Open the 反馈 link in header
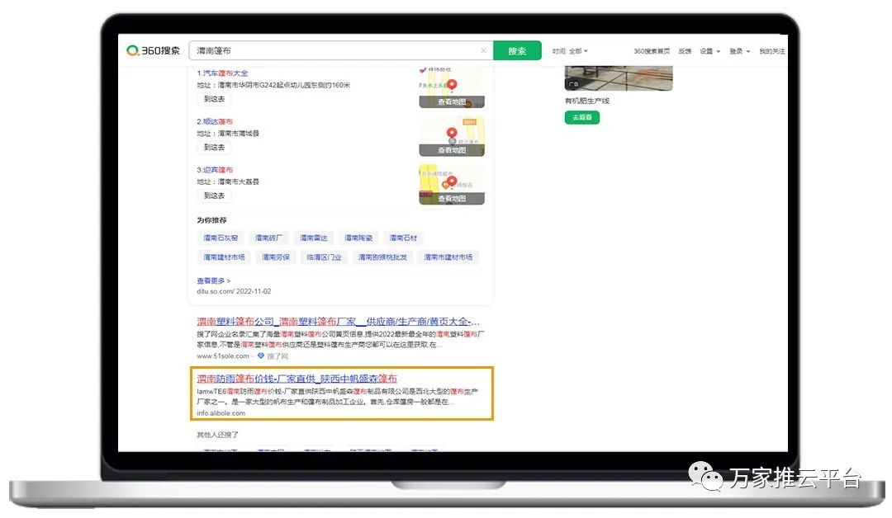The width and height of the screenshot is (892, 518). coord(685,51)
